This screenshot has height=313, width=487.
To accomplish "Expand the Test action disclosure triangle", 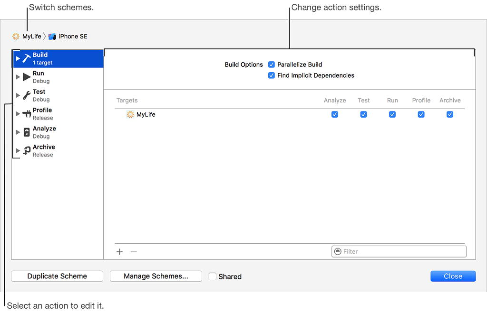I will click(x=18, y=95).
